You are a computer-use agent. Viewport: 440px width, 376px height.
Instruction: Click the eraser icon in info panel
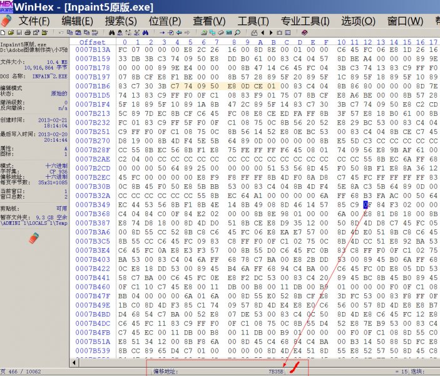(x=34, y=238)
